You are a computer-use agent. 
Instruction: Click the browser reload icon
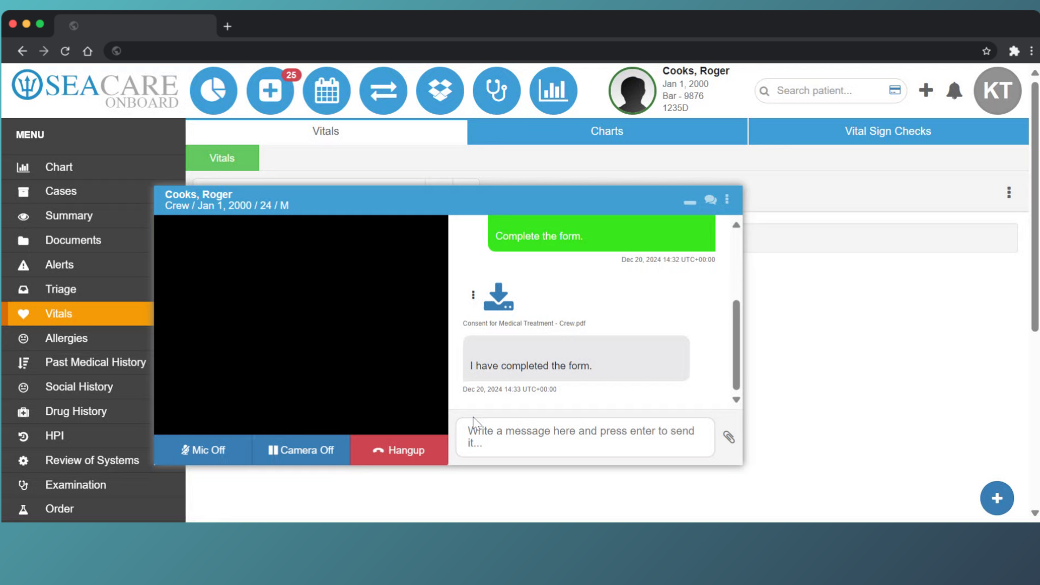coord(65,51)
